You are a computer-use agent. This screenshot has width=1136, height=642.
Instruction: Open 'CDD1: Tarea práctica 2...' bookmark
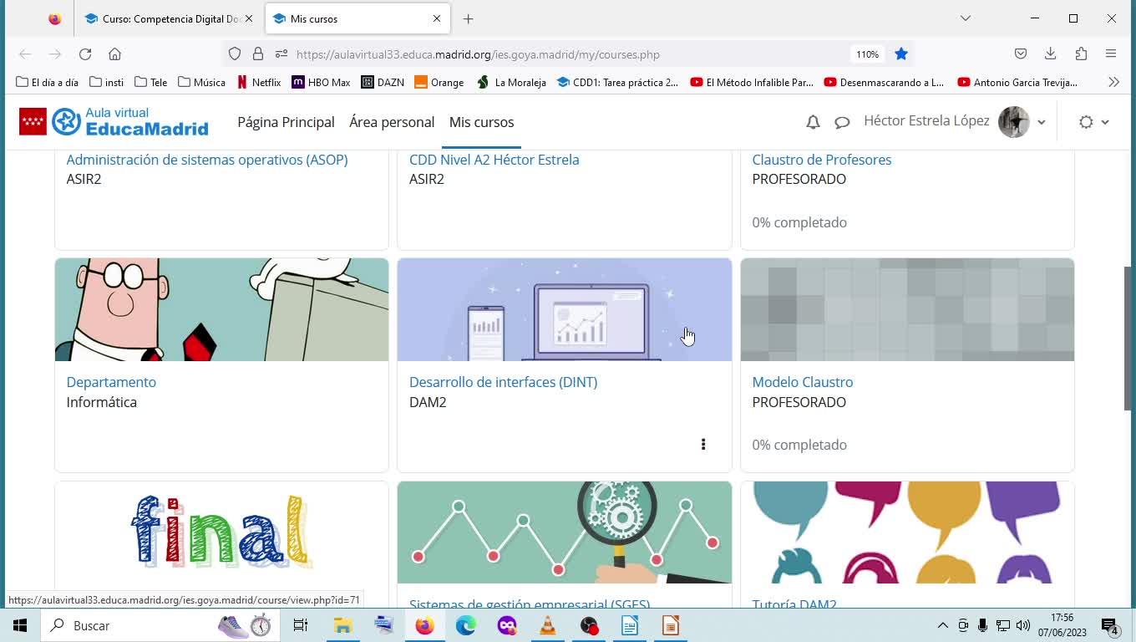pos(617,82)
